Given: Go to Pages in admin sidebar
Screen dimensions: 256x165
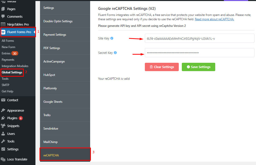Looking at the screenshot, I should click(11, 9).
